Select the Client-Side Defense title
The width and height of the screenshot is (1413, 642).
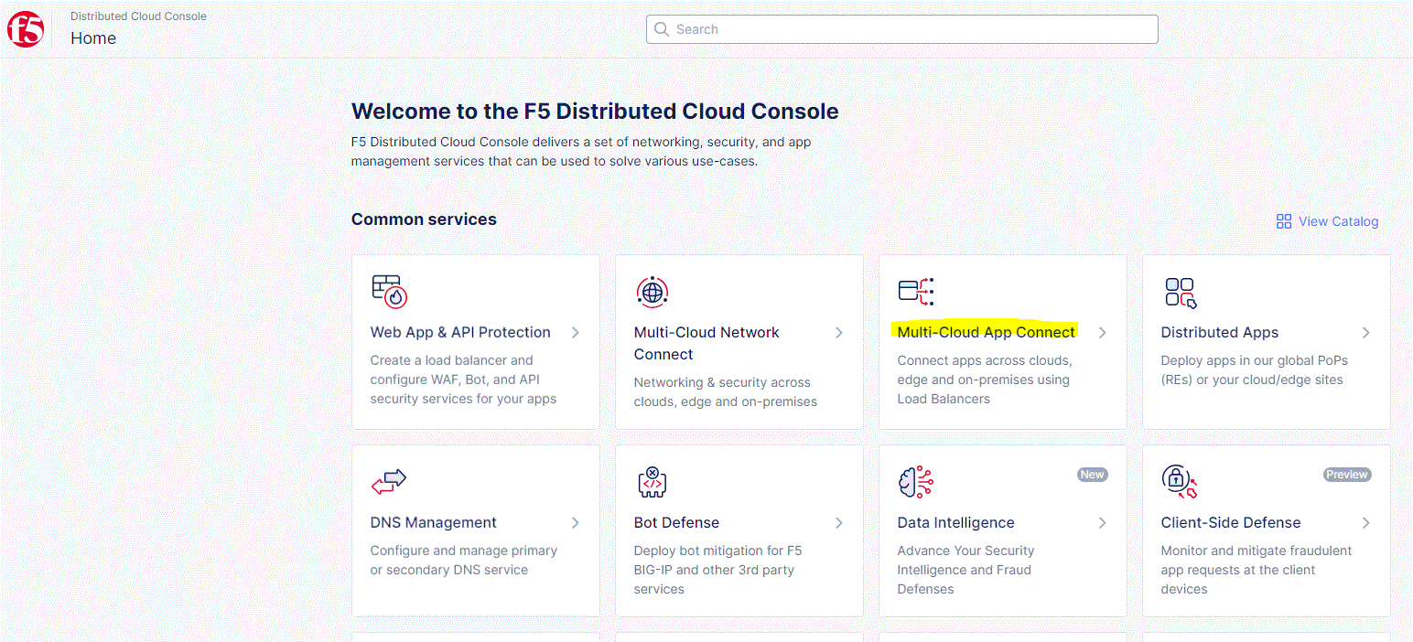(1231, 523)
